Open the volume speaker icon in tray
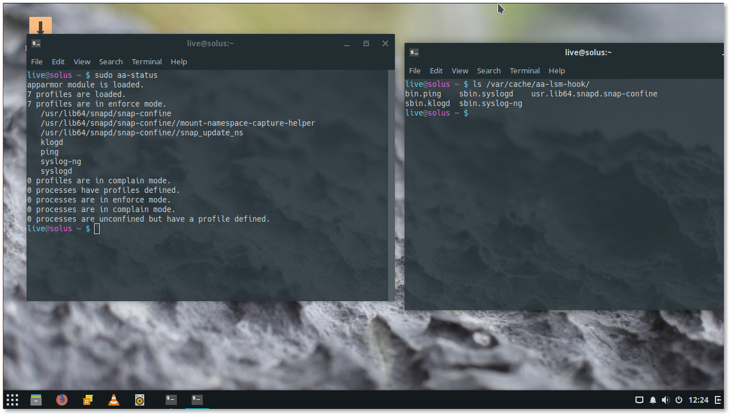Image resolution: width=729 pixels, height=414 pixels. (x=666, y=400)
